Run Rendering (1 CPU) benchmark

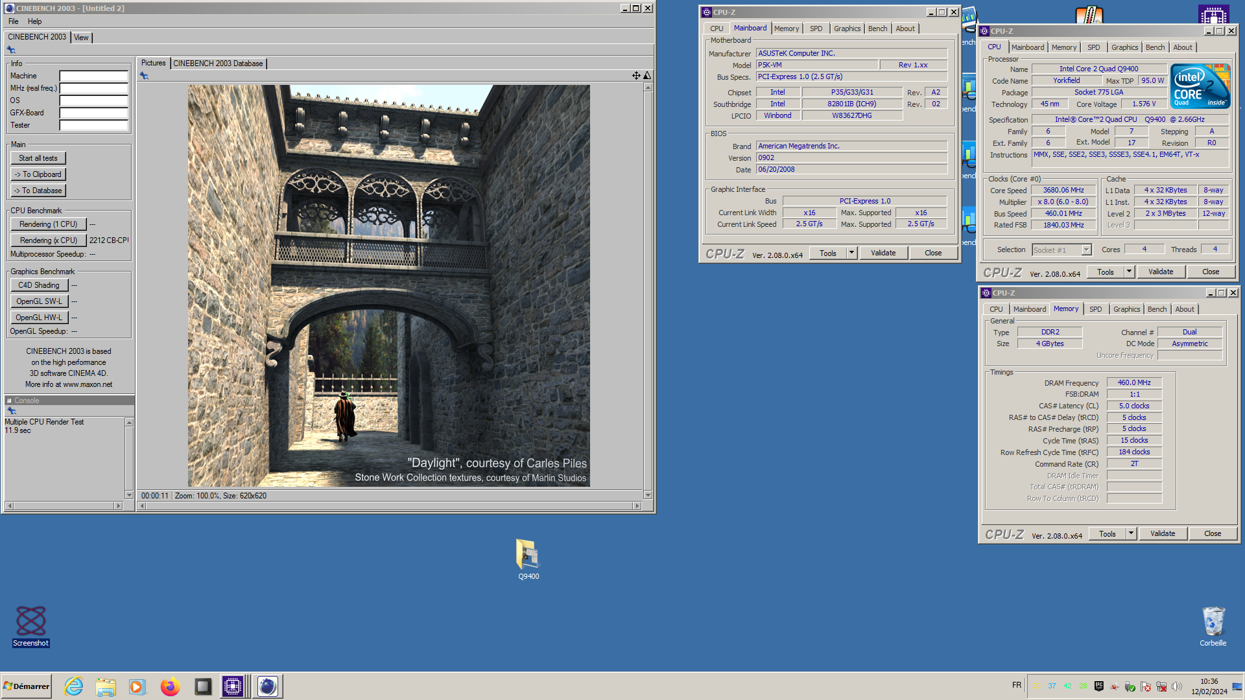[x=48, y=224]
